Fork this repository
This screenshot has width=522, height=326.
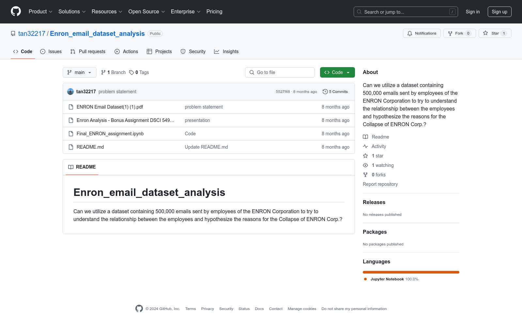pyautogui.click(x=459, y=33)
